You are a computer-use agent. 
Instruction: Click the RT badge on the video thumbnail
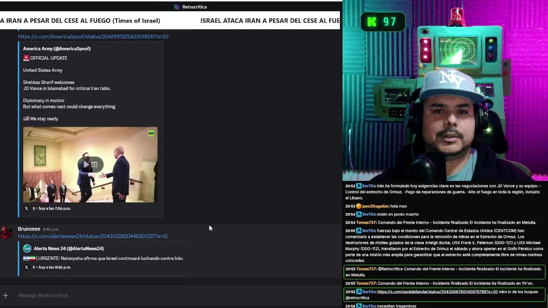tap(151, 133)
